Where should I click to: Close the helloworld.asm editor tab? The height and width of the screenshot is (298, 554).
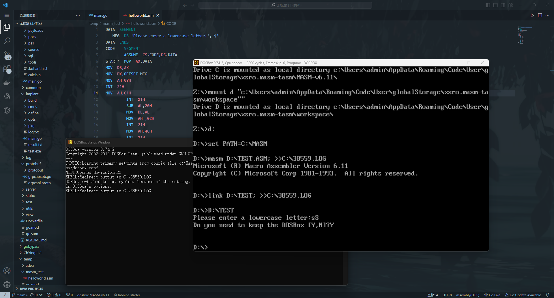pos(158,15)
